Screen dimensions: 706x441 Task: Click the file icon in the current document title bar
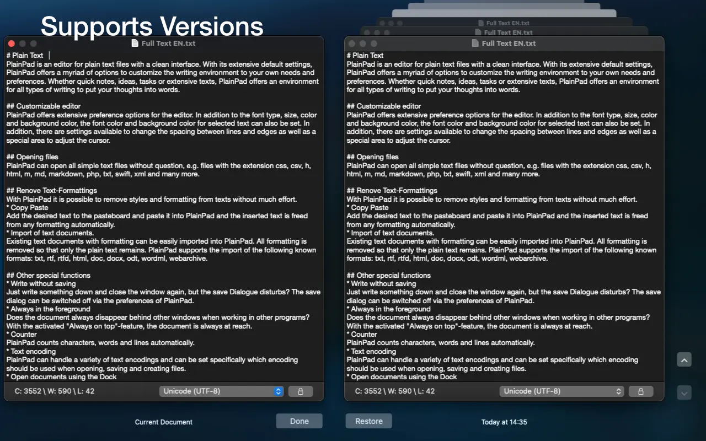(x=135, y=43)
